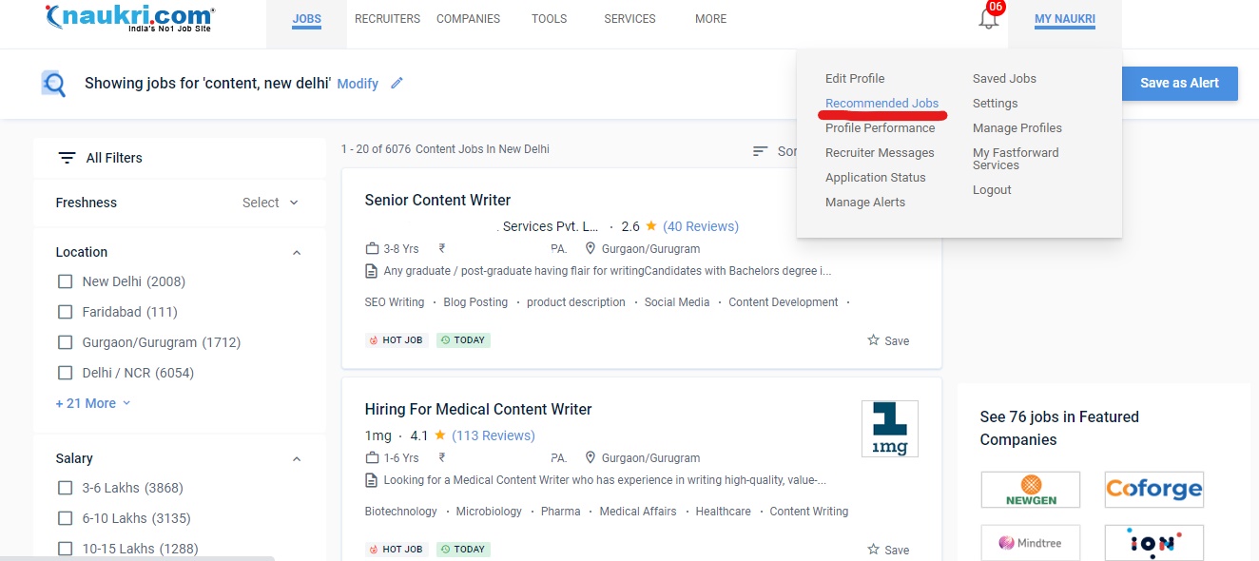Select My Fastforward Services from the menu
Image resolution: width=1259 pixels, height=561 pixels.
[1016, 159]
